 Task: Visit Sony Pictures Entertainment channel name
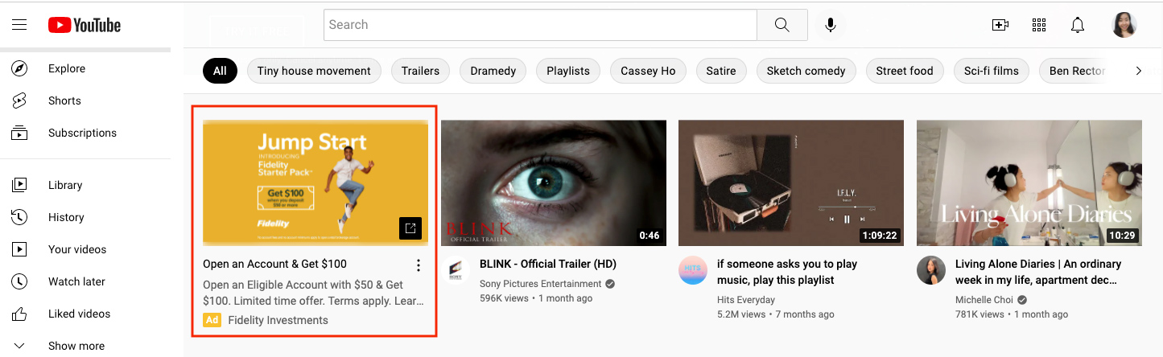click(x=540, y=284)
